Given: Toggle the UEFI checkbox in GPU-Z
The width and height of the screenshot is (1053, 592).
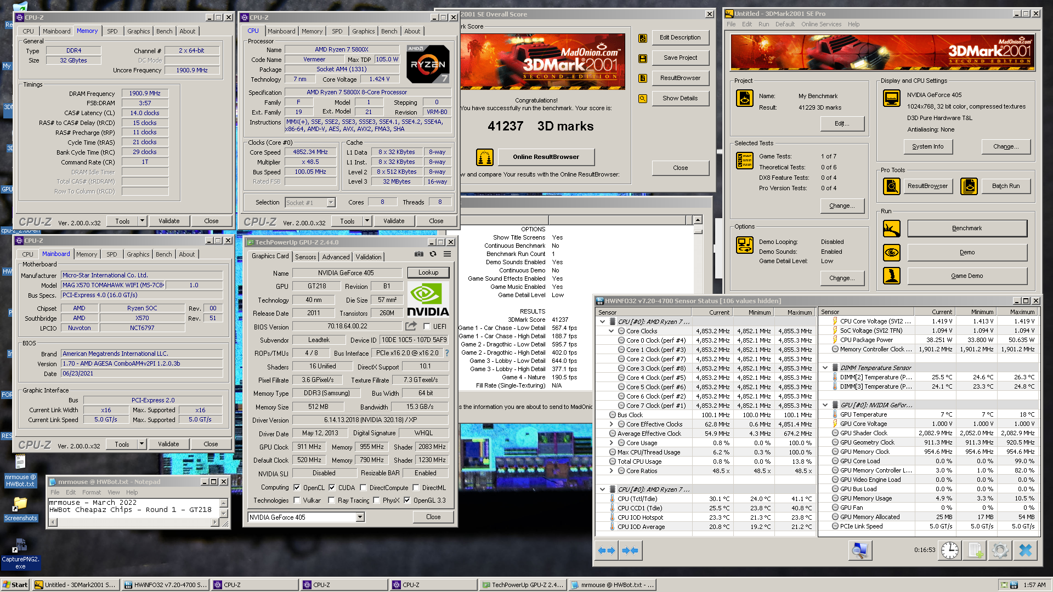Looking at the screenshot, I should [x=427, y=327].
